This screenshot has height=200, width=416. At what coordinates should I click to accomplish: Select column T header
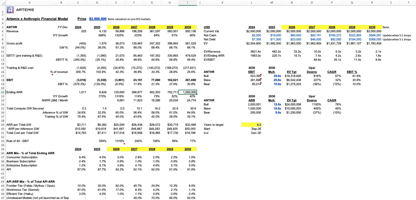click(x=408, y=2)
